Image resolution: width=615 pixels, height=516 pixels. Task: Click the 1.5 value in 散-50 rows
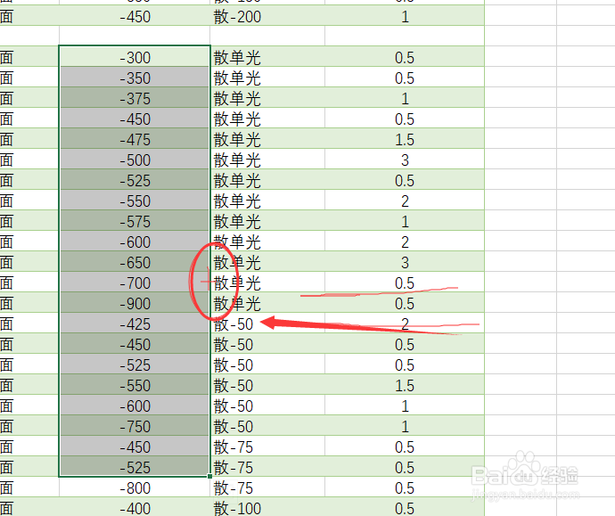click(x=405, y=385)
